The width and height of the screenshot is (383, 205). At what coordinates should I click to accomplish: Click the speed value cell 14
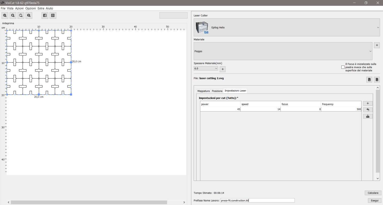[x=261, y=109]
